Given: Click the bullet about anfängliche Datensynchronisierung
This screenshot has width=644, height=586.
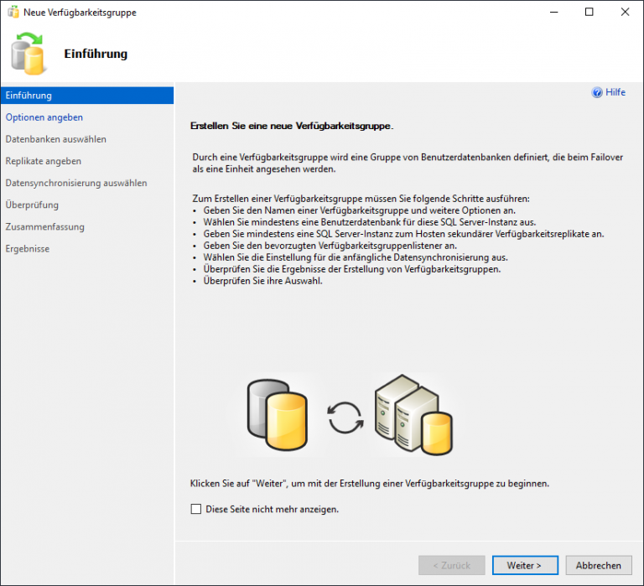Looking at the screenshot, I should [x=356, y=257].
